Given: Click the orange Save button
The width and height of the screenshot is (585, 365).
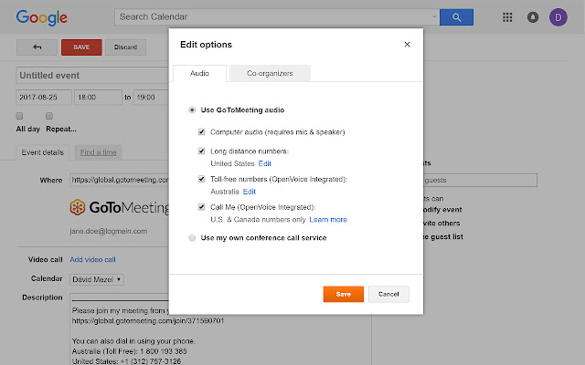Looking at the screenshot, I should point(343,294).
